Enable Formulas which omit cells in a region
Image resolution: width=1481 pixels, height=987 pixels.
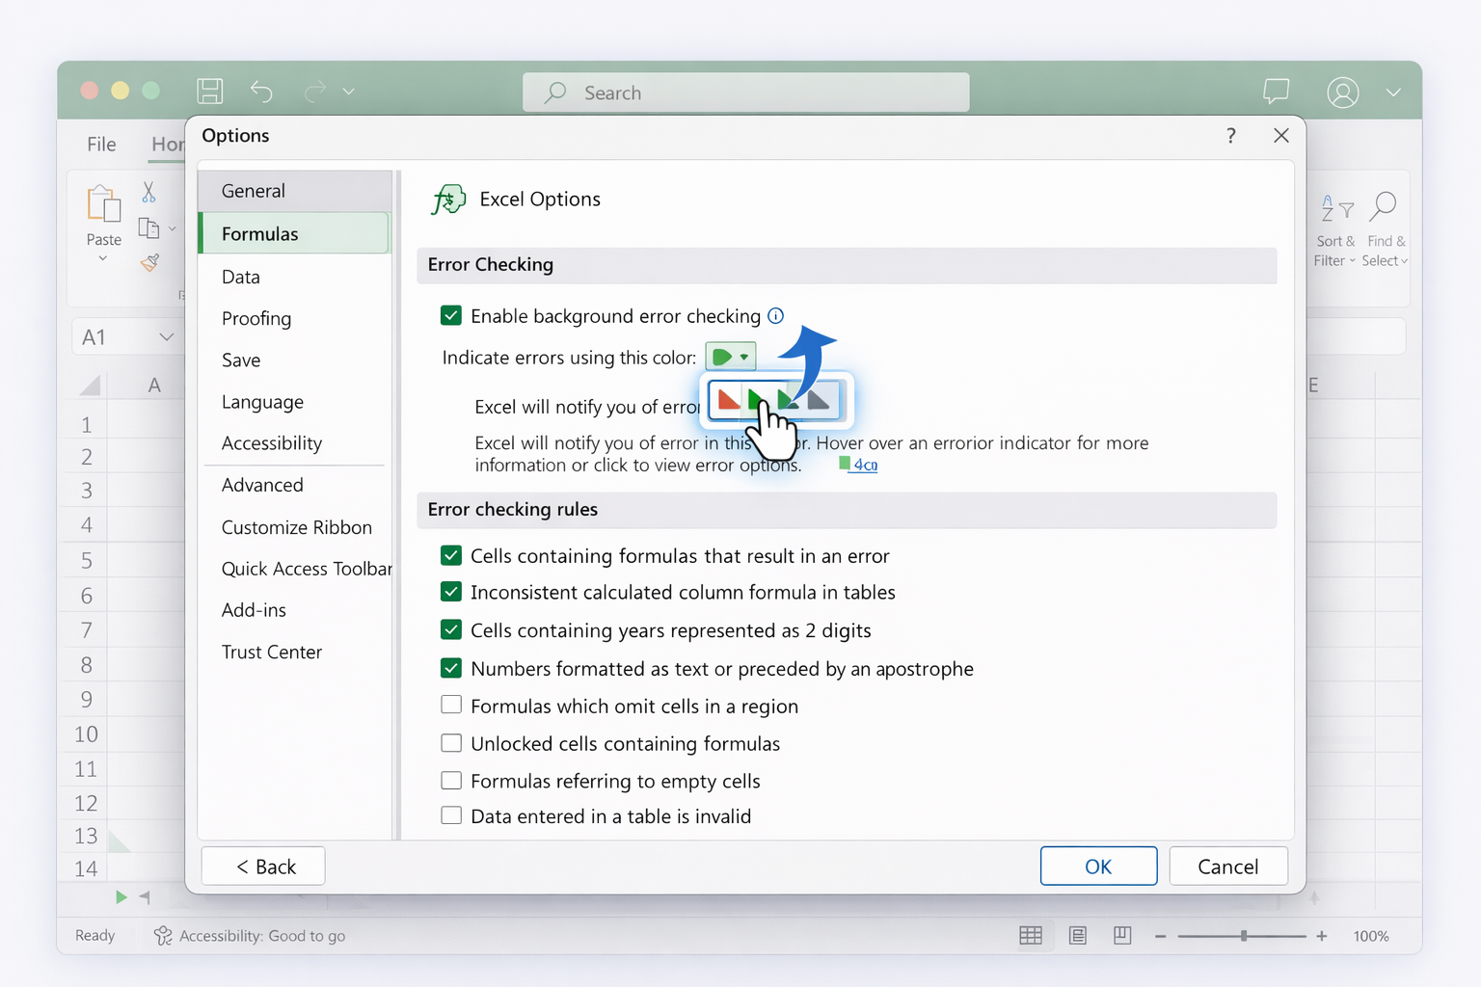(x=450, y=705)
